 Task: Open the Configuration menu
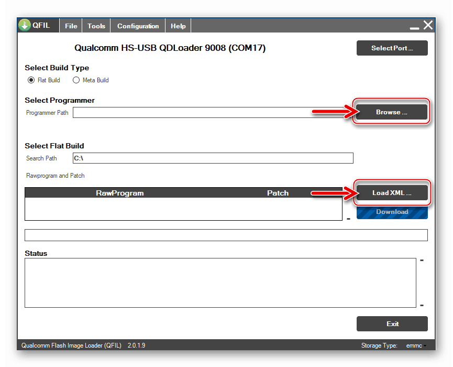pos(138,26)
